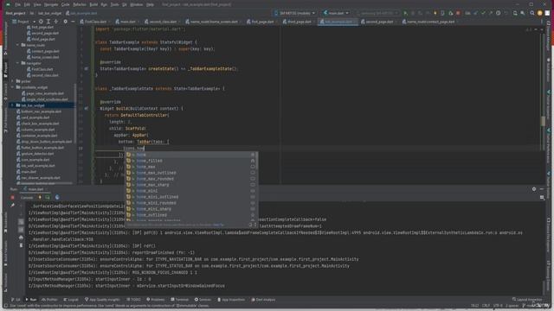Select 'home' in the autocomplete list
Screen dimensions: 554x311
pyautogui.click(x=191, y=155)
